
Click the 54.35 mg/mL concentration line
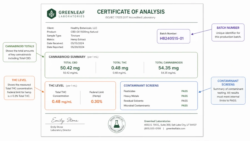tap(168, 73)
